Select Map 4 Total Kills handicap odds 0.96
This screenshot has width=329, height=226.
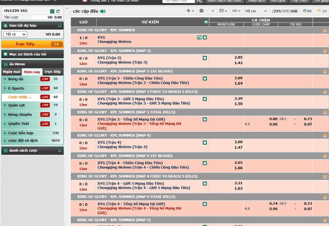pos(273,209)
